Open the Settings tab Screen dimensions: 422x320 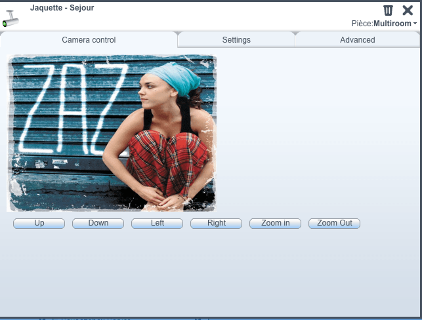click(236, 40)
